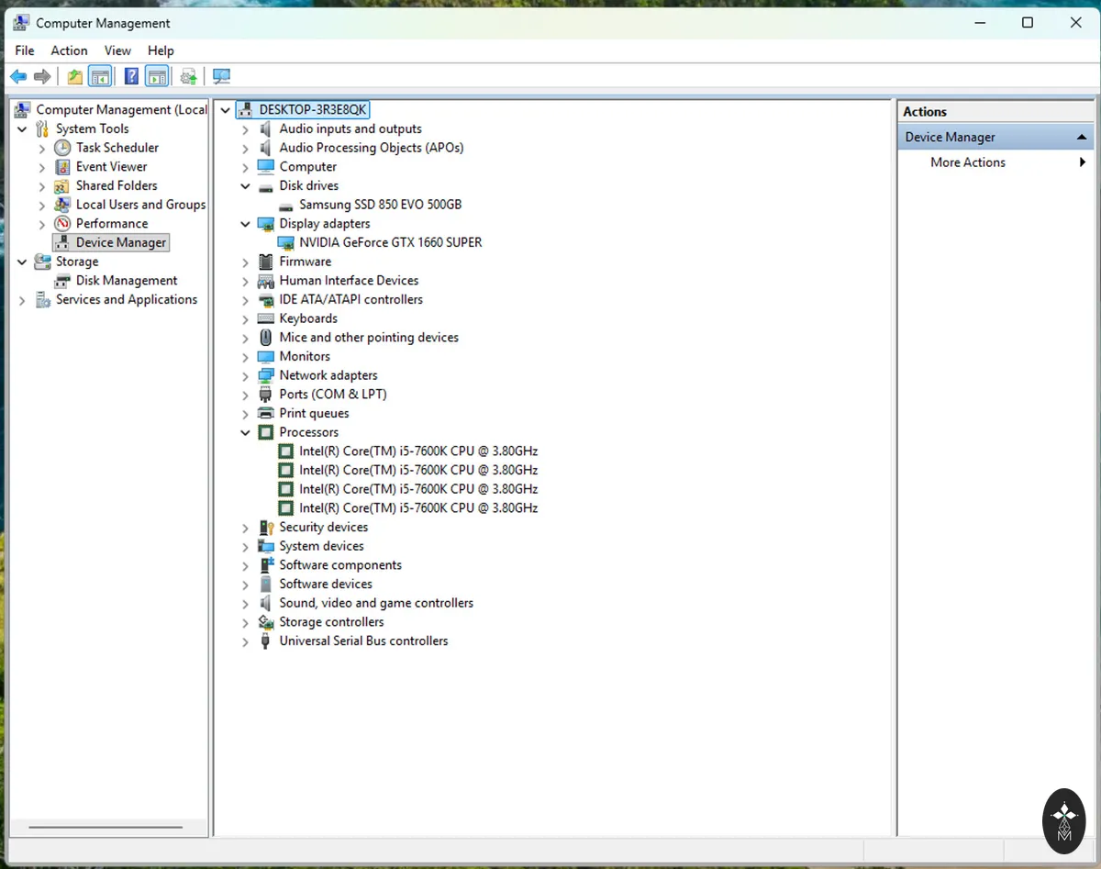Select the Computer category label
The width and height of the screenshot is (1101, 869).
pos(308,167)
